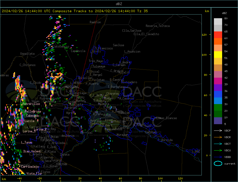Click the TUPUNGATO label
Viewport: 238px width, 182px height.
[47, 140]
